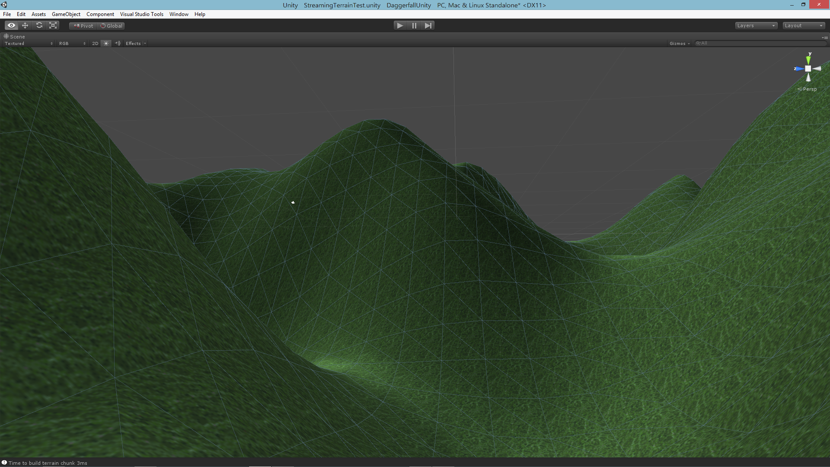Screen dimensions: 830x467
Task: Click the Rotate tool icon
Action: (39, 25)
